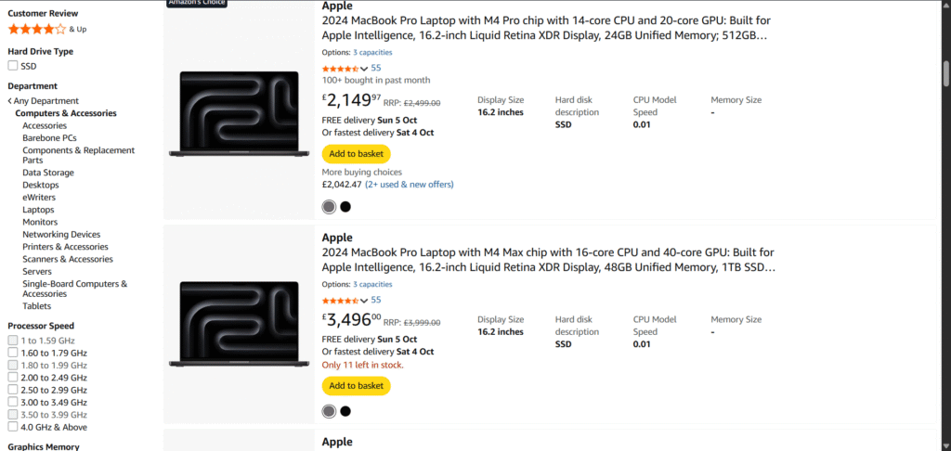Choose black colour swatch for M4 Pro MacBook
The height and width of the screenshot is (451, 951).
click(345, 207)
